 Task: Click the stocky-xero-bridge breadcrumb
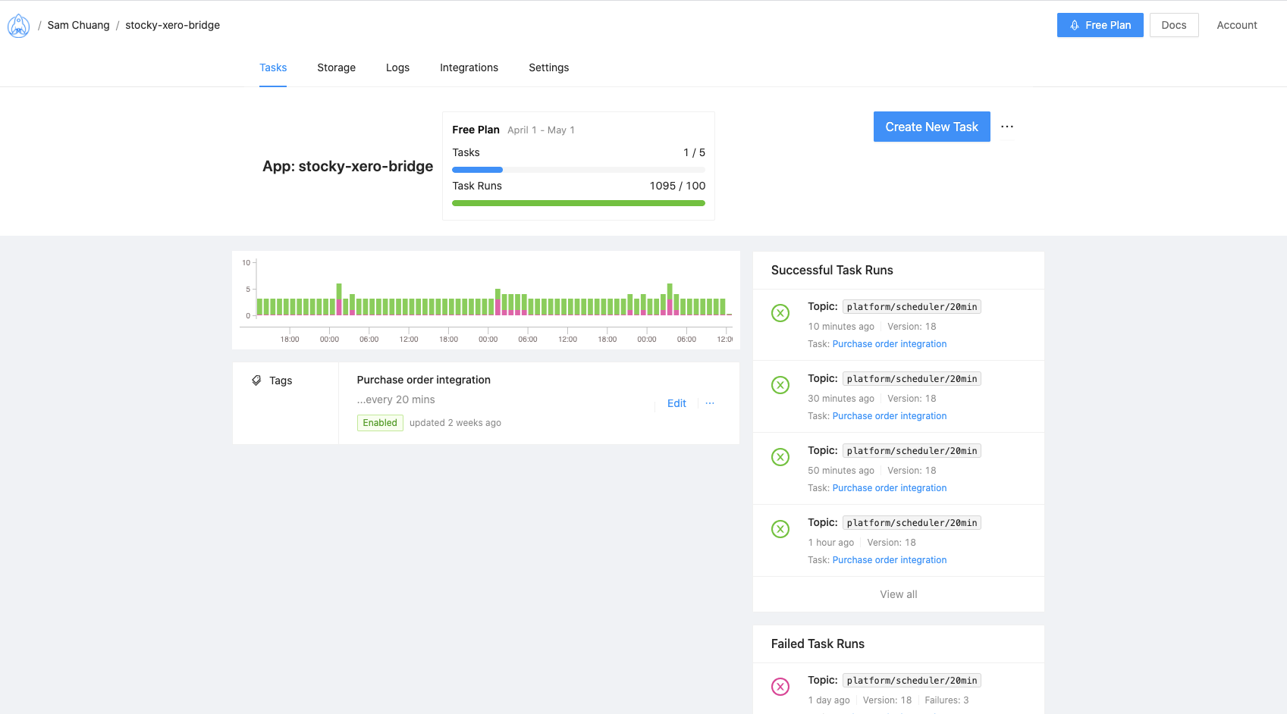pos(172,25)
